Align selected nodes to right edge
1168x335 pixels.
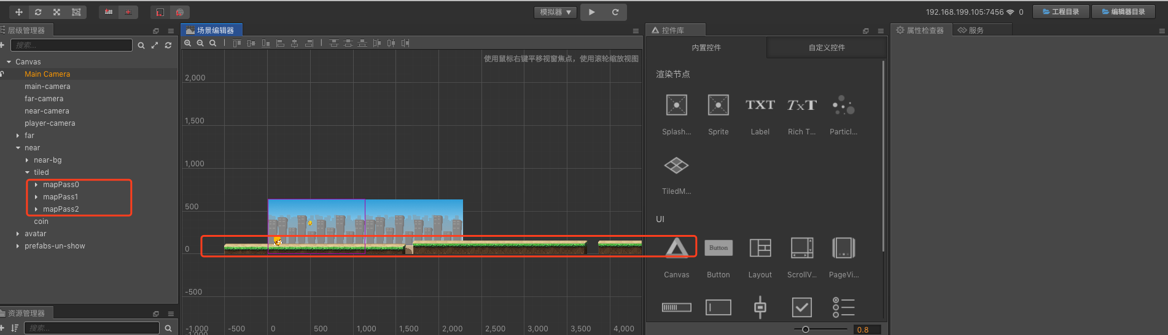(309, 43)
